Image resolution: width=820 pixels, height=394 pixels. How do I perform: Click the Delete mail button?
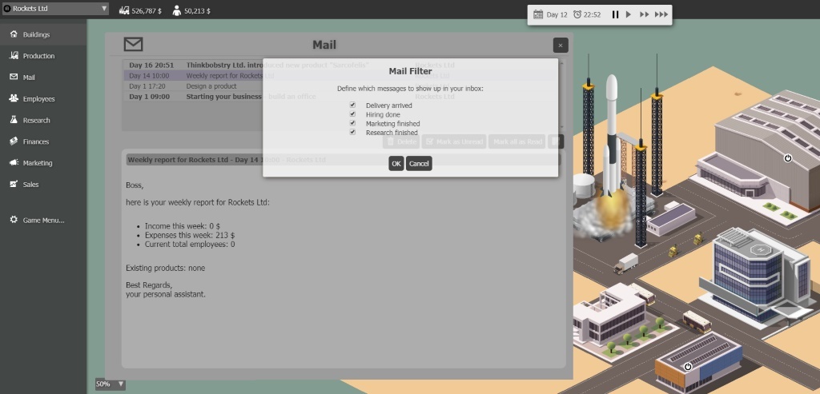click(401, 141)
